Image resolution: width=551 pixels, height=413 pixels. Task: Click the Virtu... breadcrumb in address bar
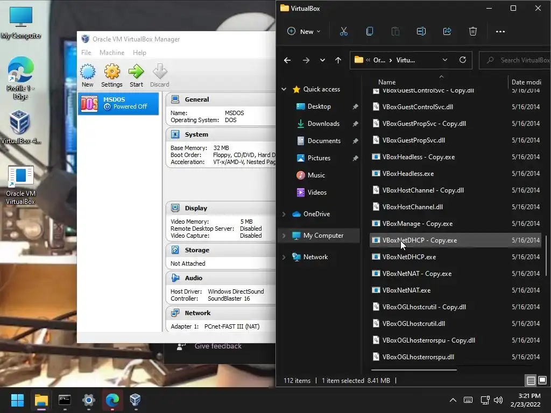pyautogui.click(x=406, y=60)
